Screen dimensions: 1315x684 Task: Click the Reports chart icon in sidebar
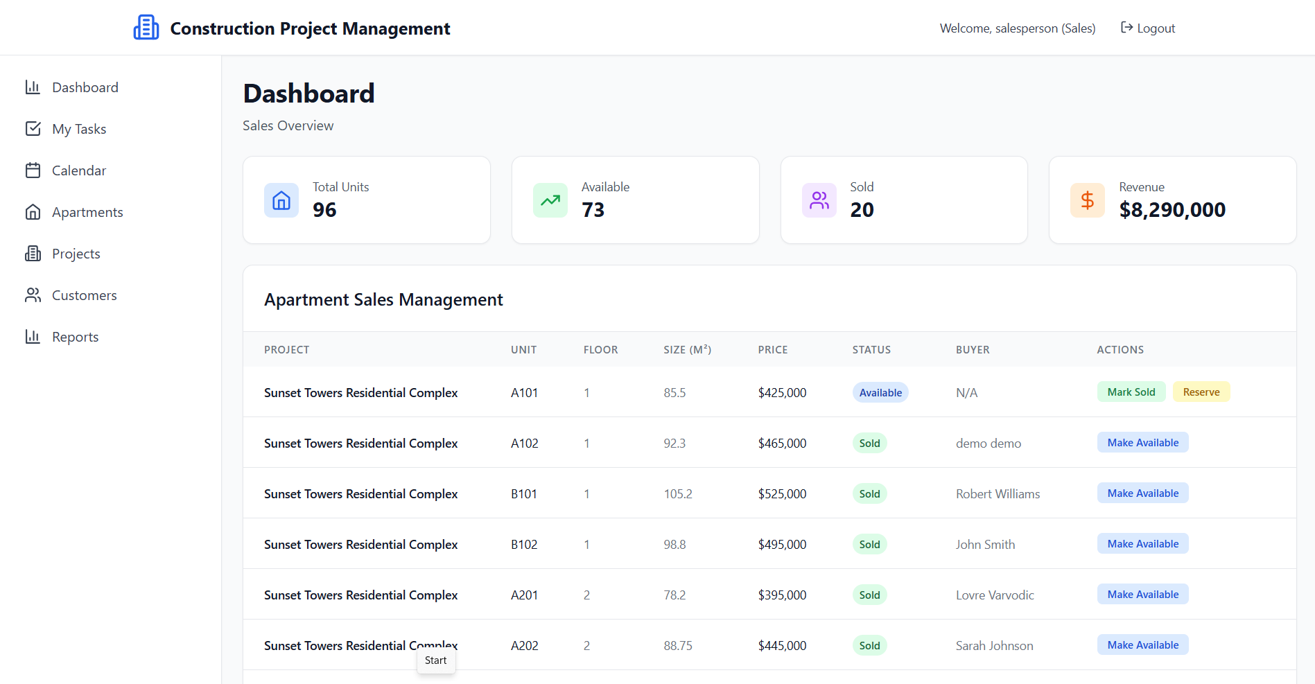pyautogui.click(x=33, y=337)
